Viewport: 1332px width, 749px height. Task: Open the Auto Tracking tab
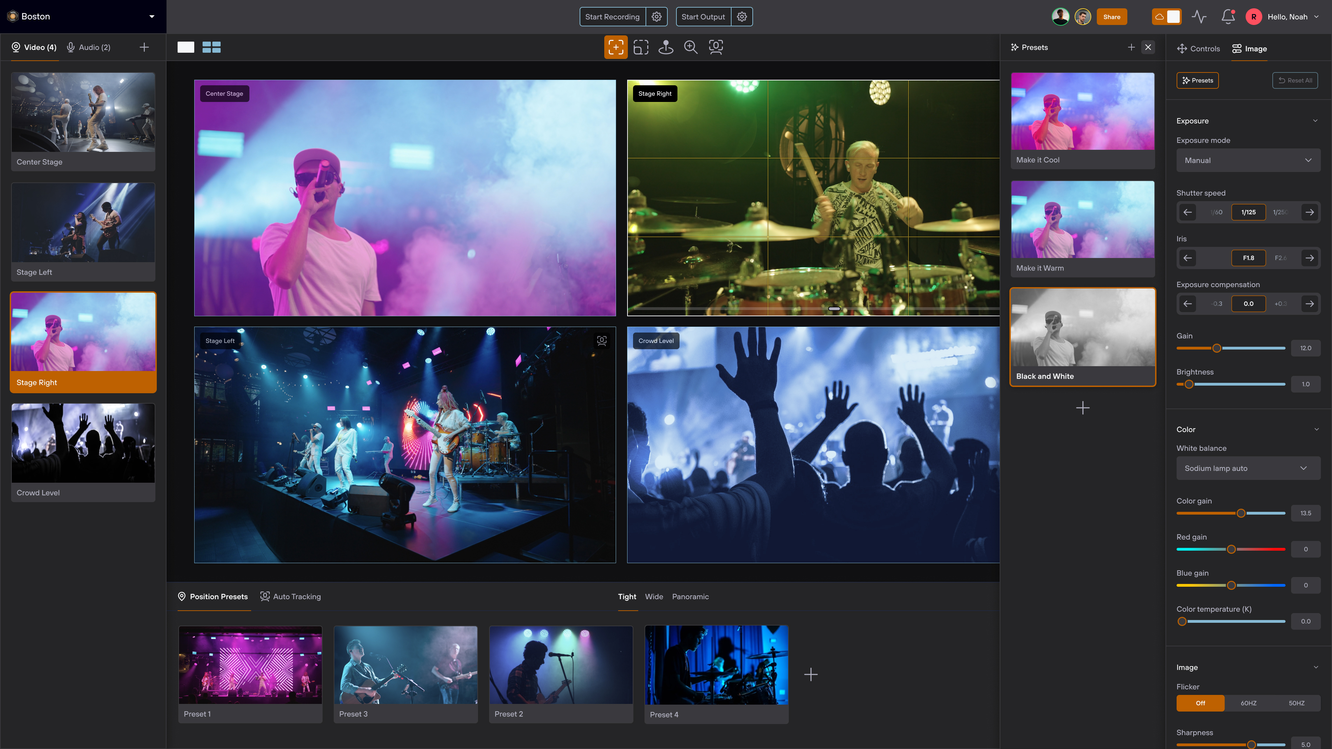[290, 596]
